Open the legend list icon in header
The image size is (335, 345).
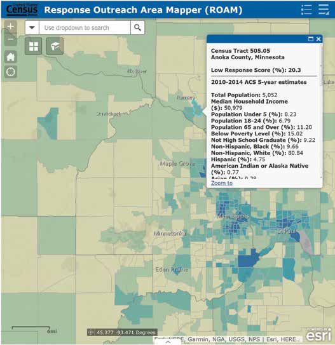click(x=306, y=10)
